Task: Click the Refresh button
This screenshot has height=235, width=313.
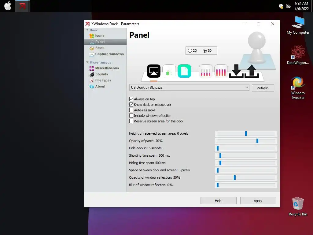Action: pos(263,88)
